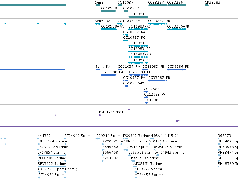The image size is (238, 179).
Task: Select EST 444332
Action: point(38,139)
